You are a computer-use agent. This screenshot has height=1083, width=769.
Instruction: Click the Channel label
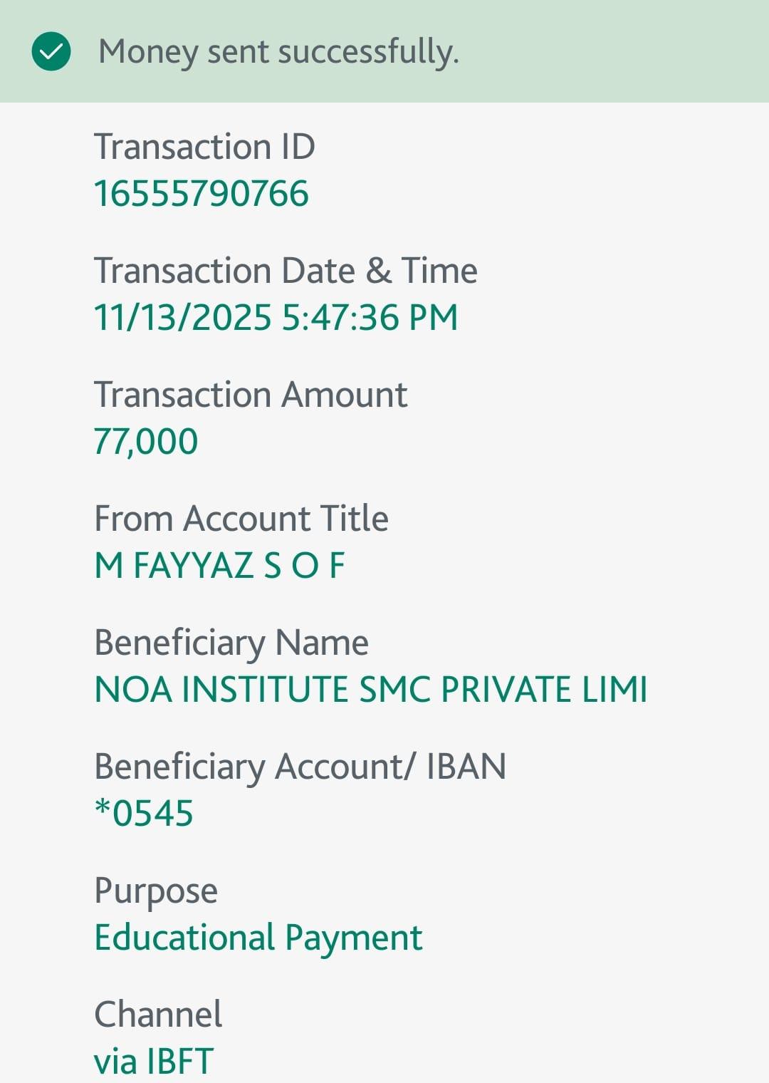tap(158, 1015)
